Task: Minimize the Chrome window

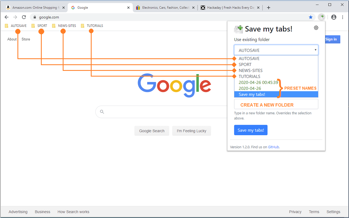Action: (x=317, y=5)
